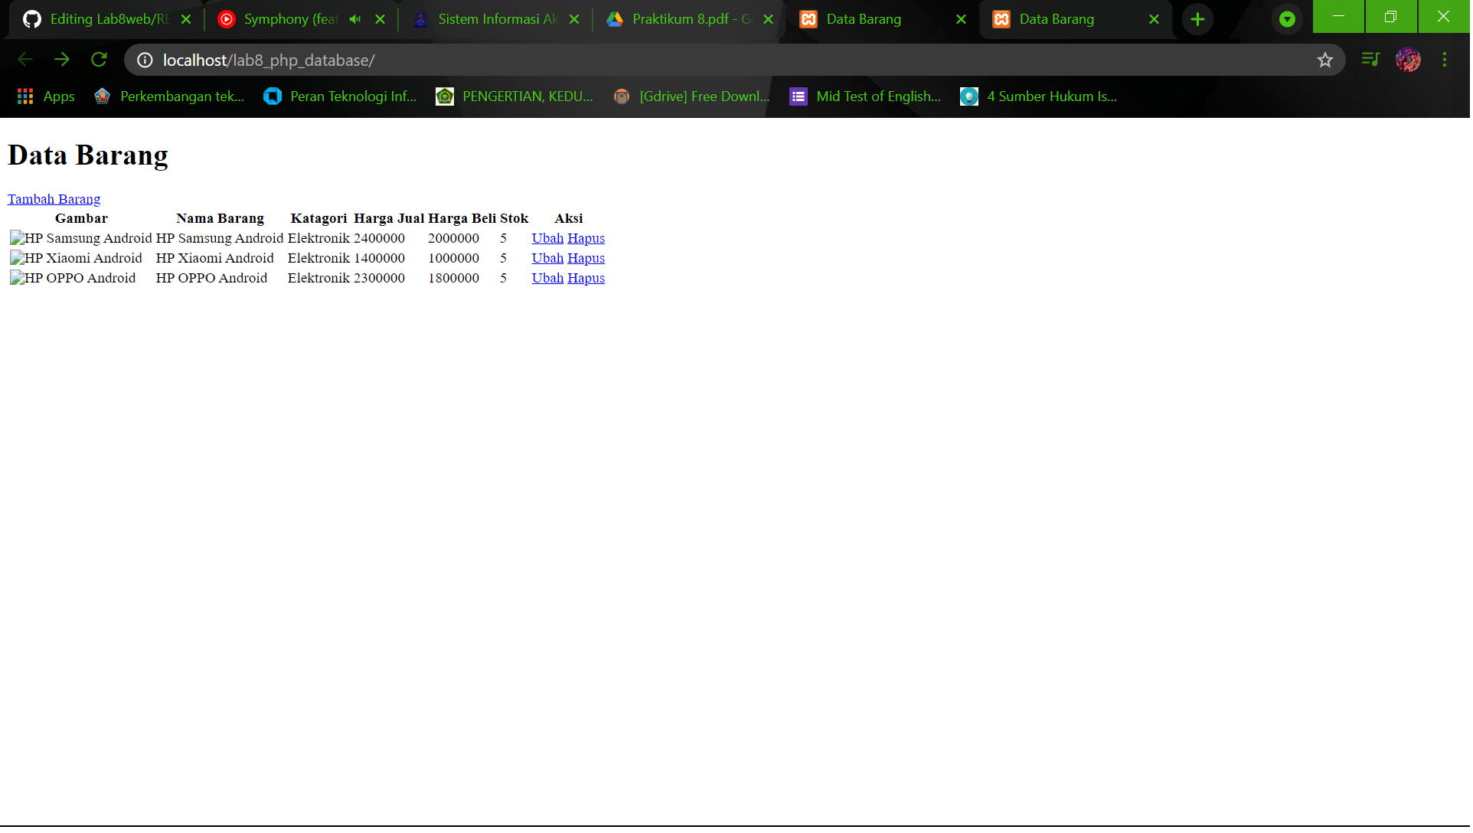This screenshot has height=833, width=1473.
Task: Mute the Symphony YouTube tab audio
Action: (354, 19)
